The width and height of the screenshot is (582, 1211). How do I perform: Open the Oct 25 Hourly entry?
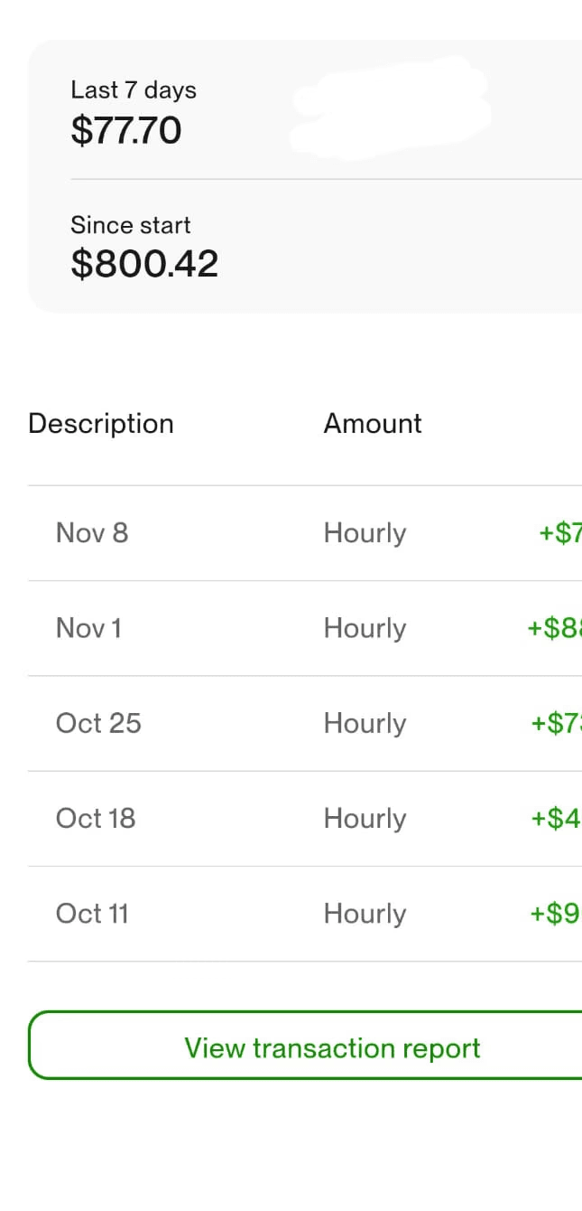pyautogui.click(x=271, y=723)
